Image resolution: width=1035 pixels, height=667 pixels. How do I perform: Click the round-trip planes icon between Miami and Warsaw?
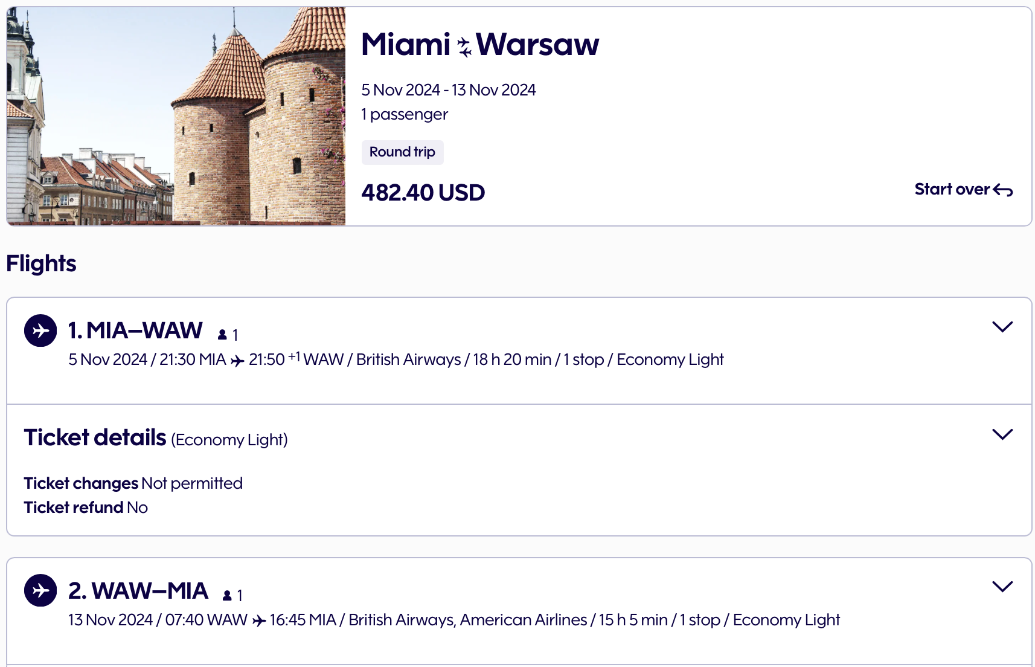pos(464,47)
